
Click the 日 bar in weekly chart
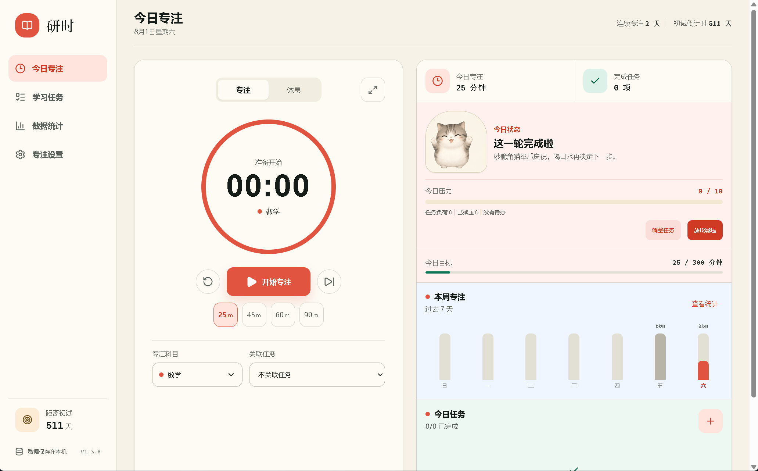pyautogui.click(x=445, y=356)
